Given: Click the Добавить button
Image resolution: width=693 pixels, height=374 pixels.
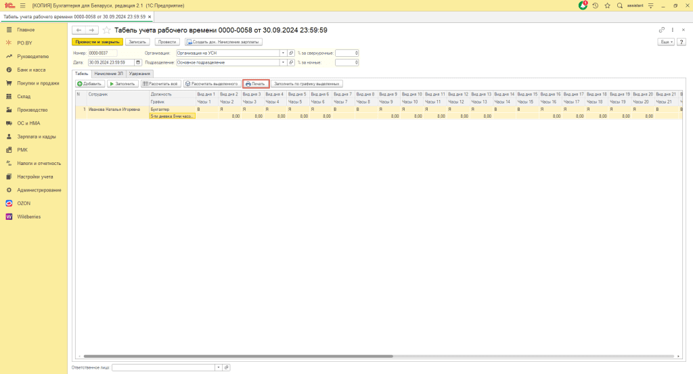Looking at the screenshot, I should coord(90,84).
